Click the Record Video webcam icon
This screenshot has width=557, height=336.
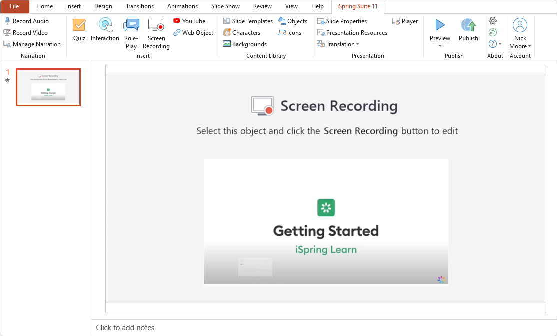[7, 32]
